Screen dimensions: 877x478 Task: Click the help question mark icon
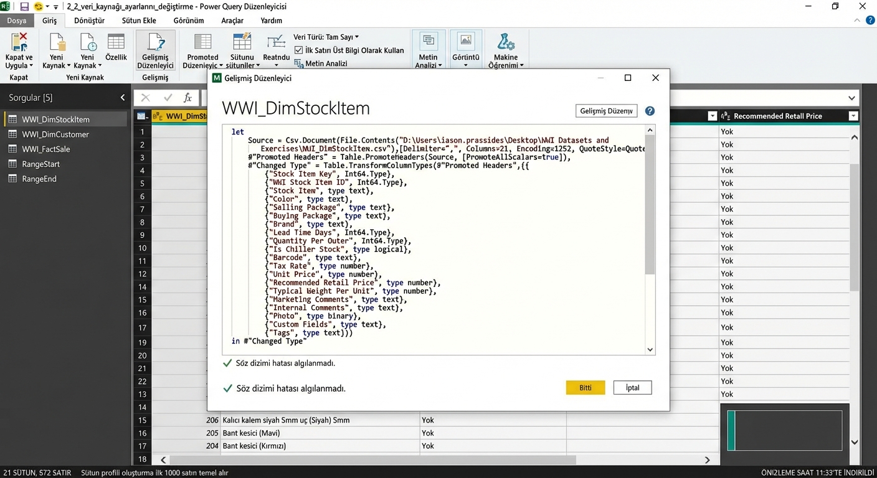coord(650,111)
